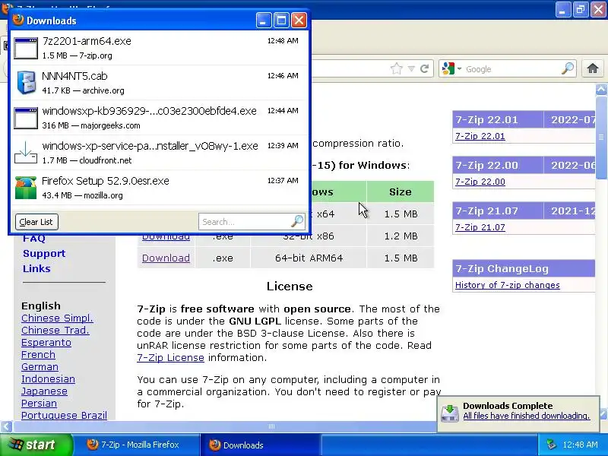Click the vertical scrollbar thumb
Image resolution: width=608 pixels, height=456 pixels.
coord(601,138)
